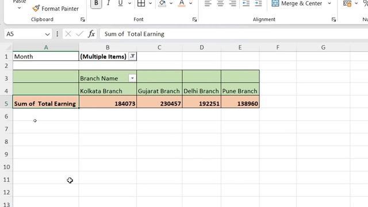
Task: Select column F header
Action: tap(278, 47)
